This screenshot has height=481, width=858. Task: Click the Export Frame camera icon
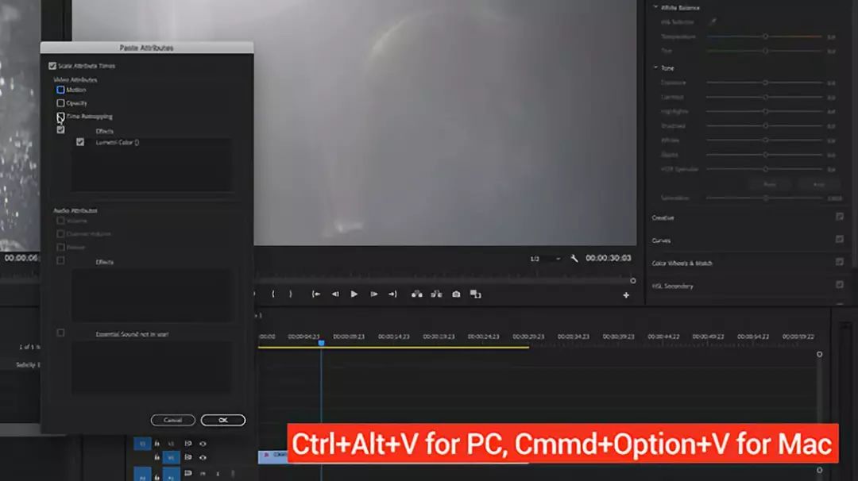pos(456,294)
